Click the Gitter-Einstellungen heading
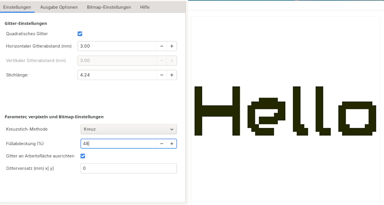 (x=26, y=23)
